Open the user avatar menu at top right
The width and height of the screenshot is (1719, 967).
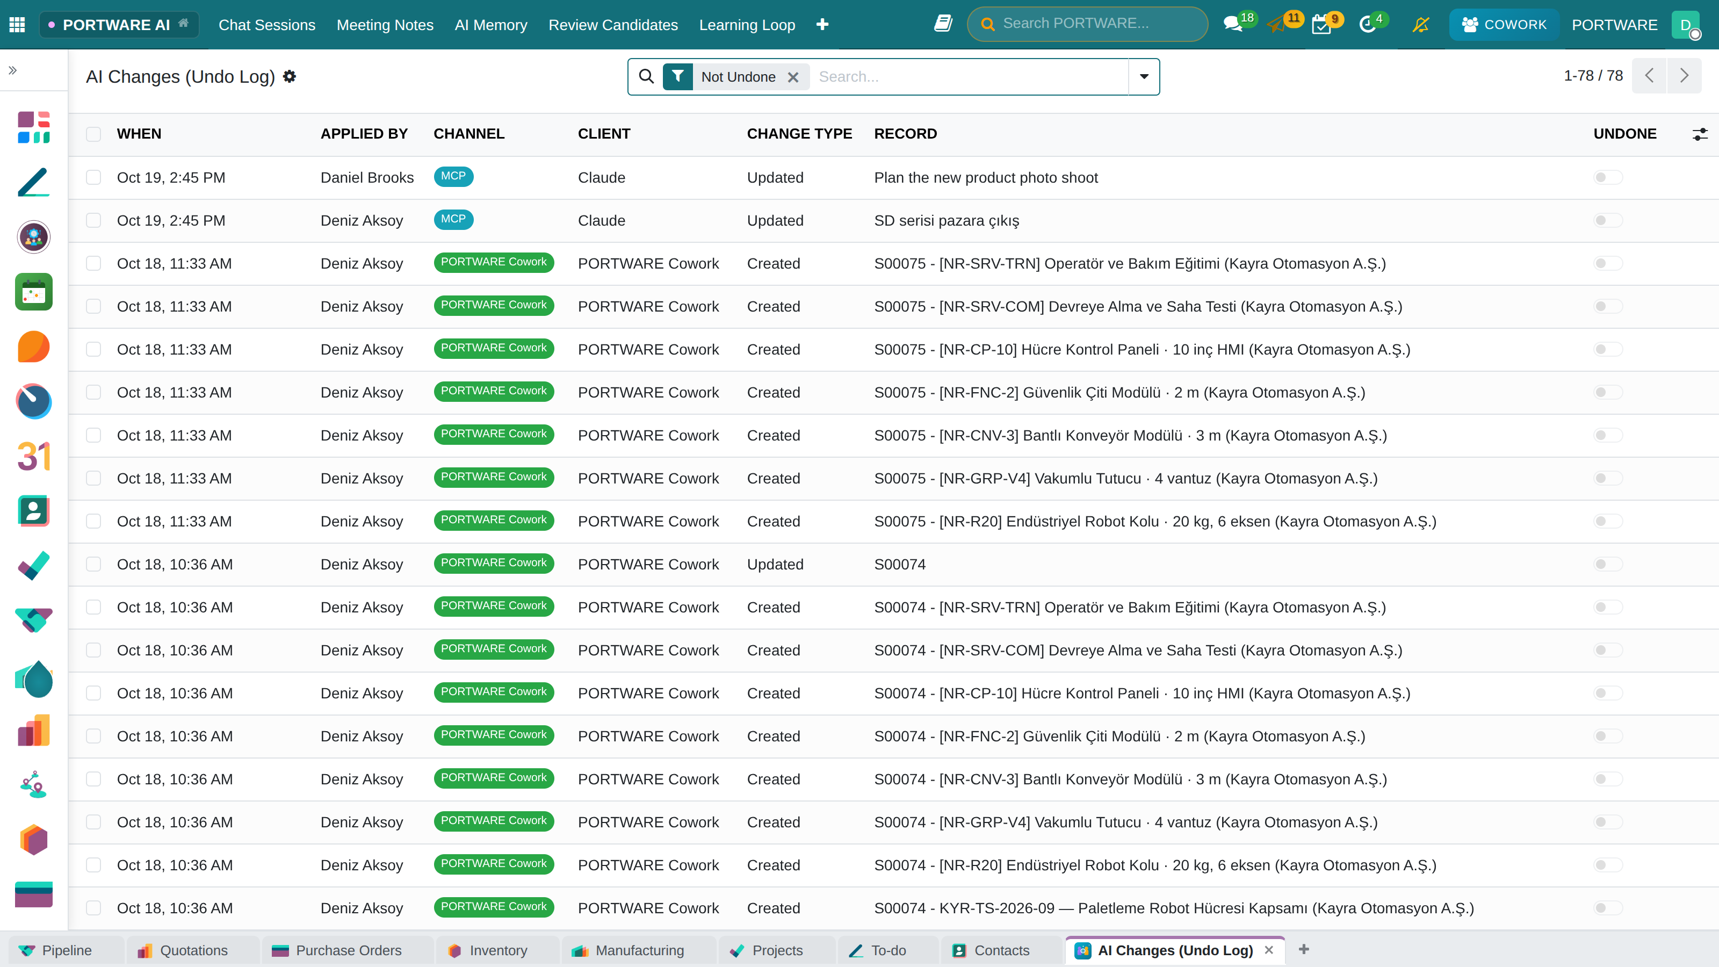[x=1686, y=25]
